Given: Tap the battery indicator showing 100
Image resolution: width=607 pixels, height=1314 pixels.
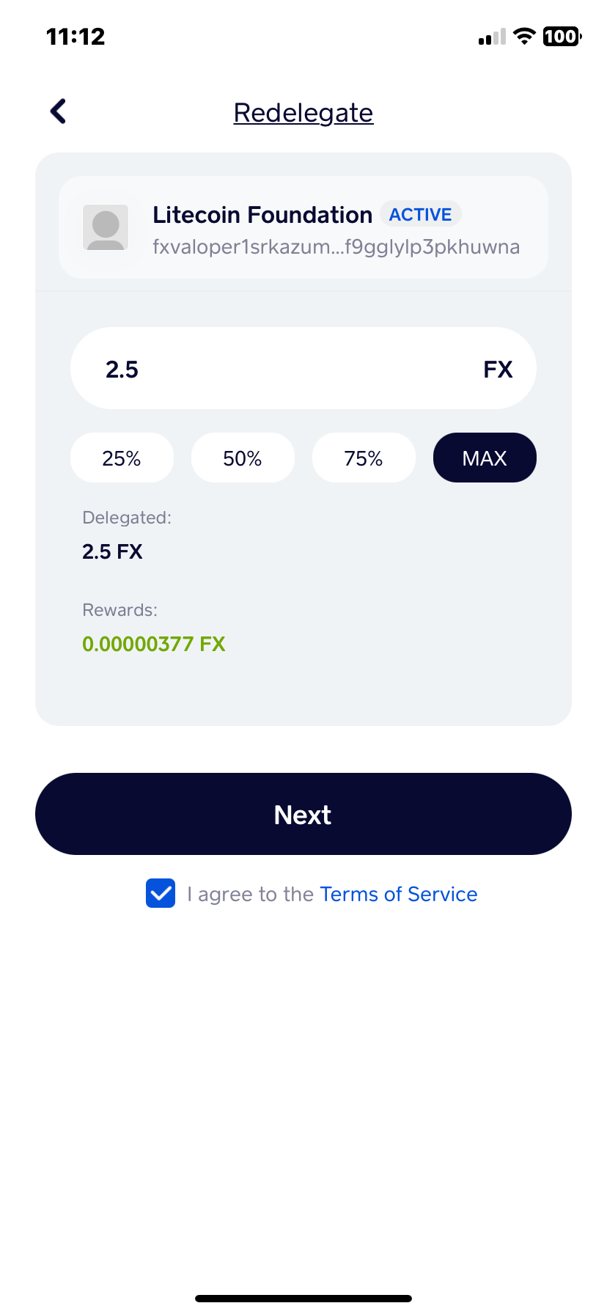Looking at the screenshot, I should [x=562, y=36].
